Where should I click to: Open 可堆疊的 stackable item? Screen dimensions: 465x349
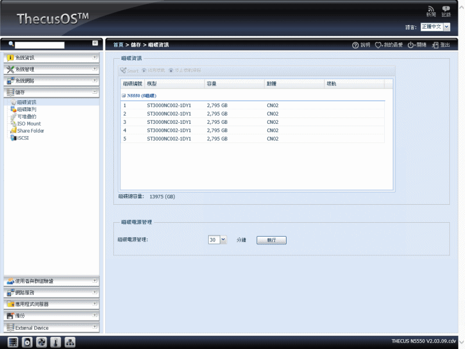[26, 116]
